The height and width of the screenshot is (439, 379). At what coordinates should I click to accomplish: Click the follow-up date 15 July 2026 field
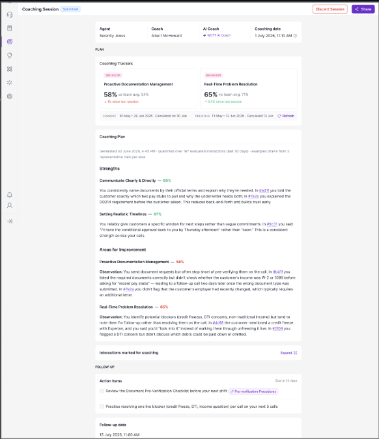click(120, 435)
